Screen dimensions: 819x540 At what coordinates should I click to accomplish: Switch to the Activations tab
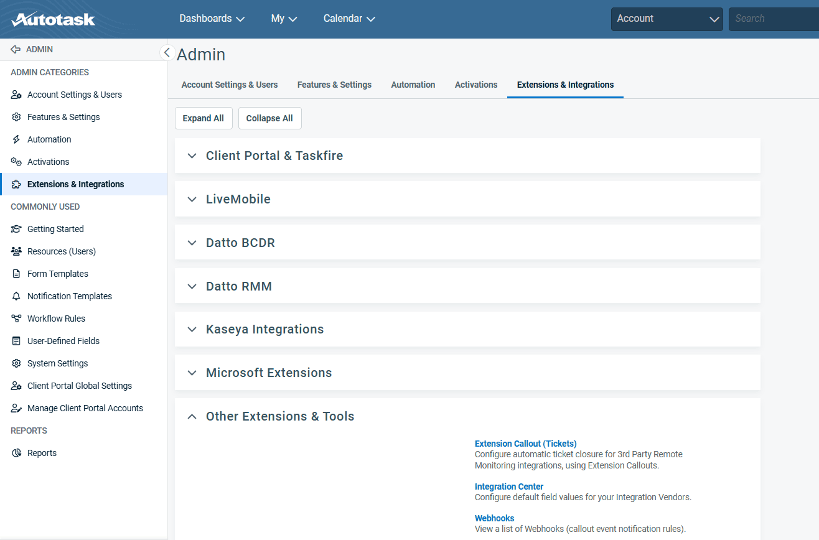[476, 85]
